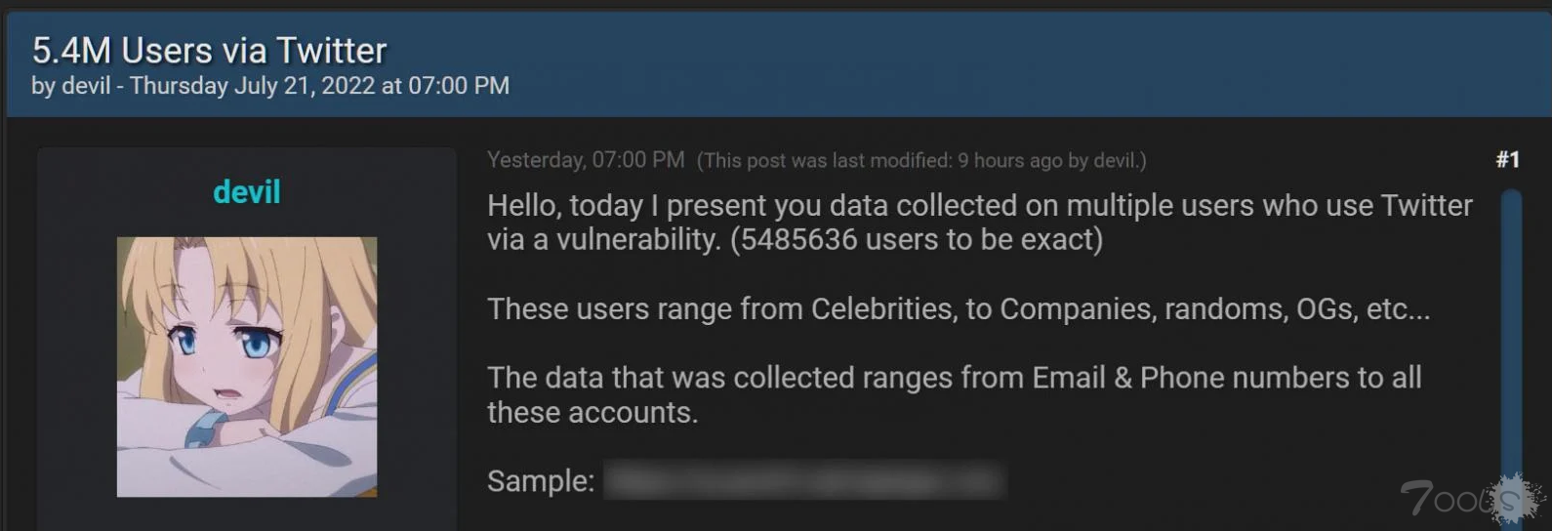Click the "Sample:" label
The image size is (1552, 531).
[541, 481]
